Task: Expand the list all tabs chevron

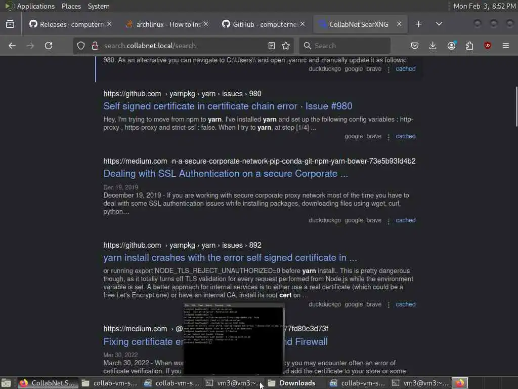Action: click(x=439, y=24)
